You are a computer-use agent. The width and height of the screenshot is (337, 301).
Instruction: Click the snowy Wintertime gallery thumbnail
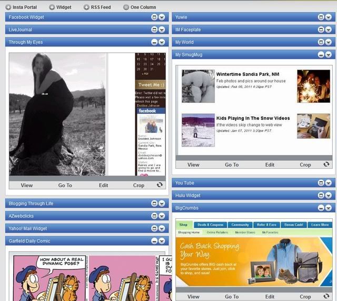[x=198, y=86]
